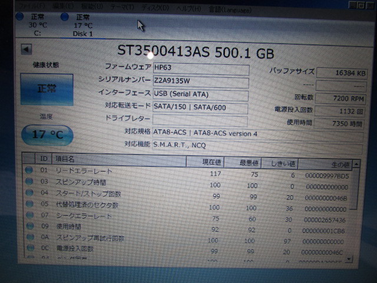Viewport: 377px width, 283px height.
Task: Click the 最悪値 column header
Action: (242, 163)
